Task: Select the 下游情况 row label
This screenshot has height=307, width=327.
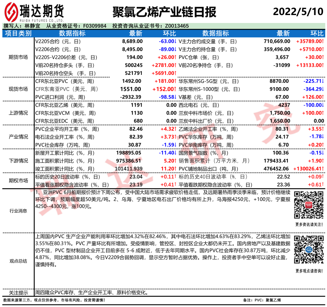Action: coord(18,161)
